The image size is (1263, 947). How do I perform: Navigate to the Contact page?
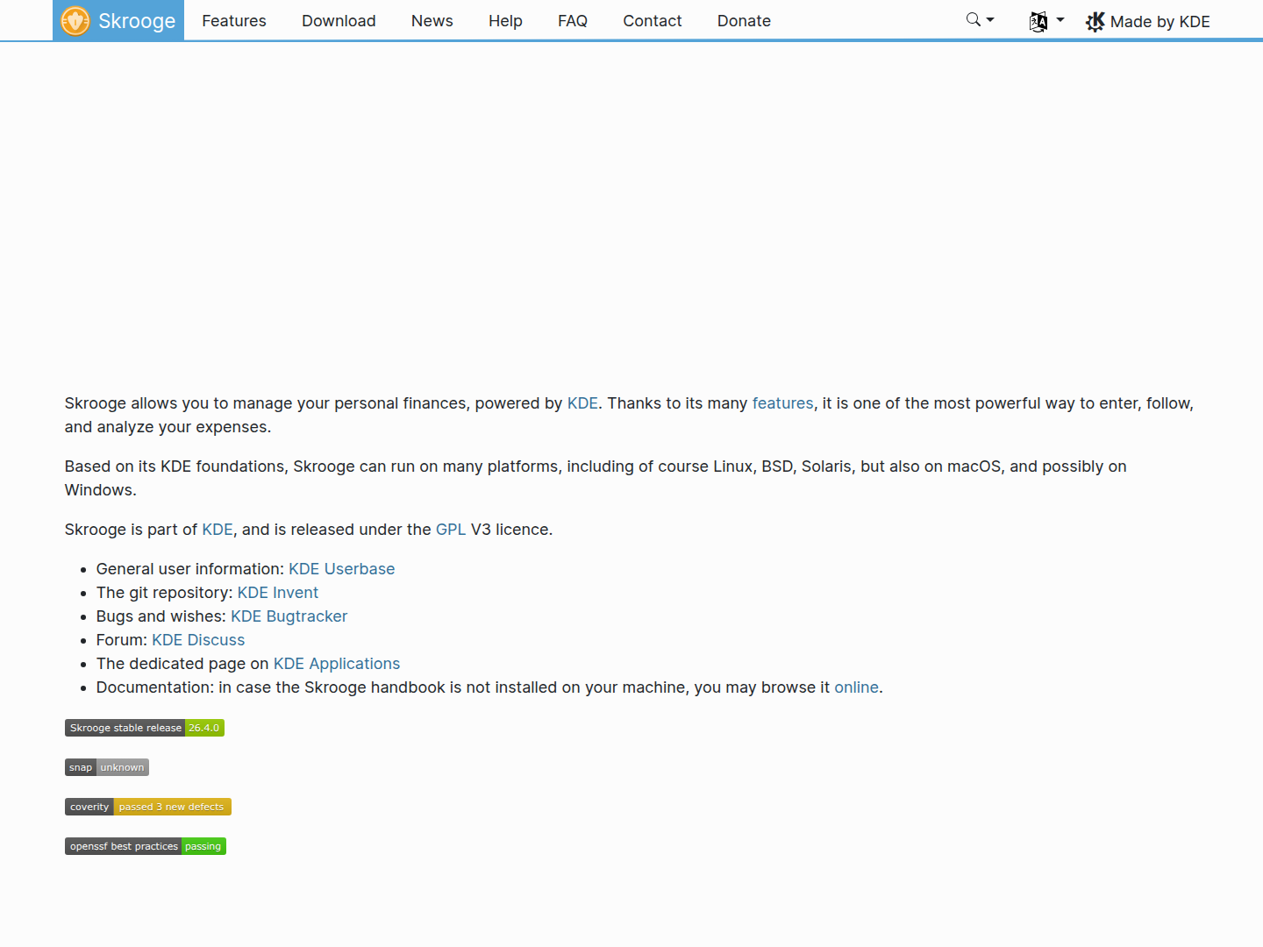653,21
